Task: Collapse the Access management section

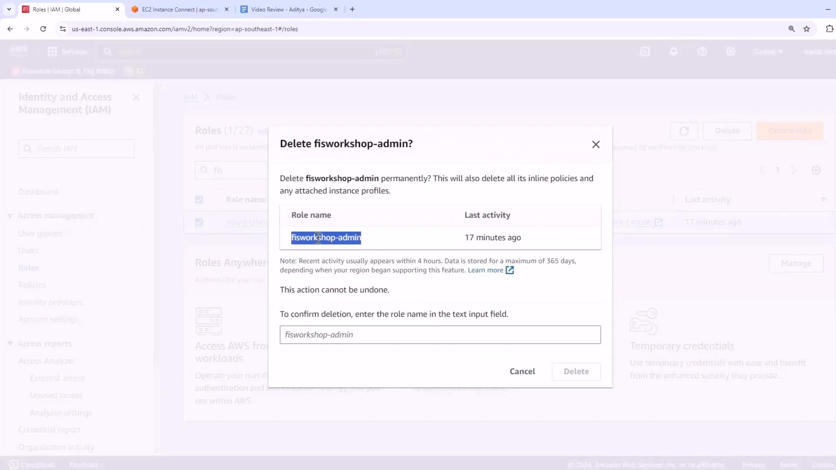Action: (10, 216)
